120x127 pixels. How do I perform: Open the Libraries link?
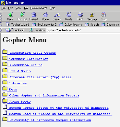click(x=18, y=83)
